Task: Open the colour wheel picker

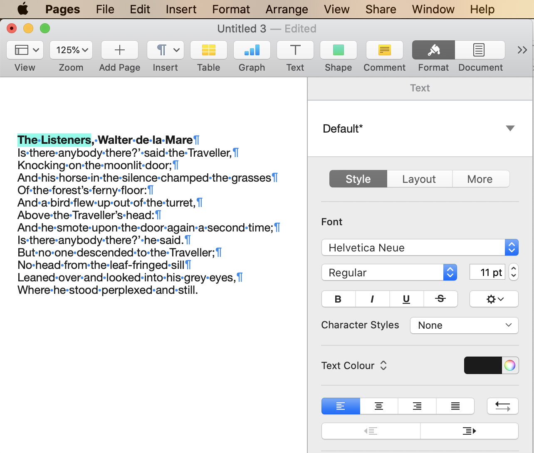Action: pos(510,365)
